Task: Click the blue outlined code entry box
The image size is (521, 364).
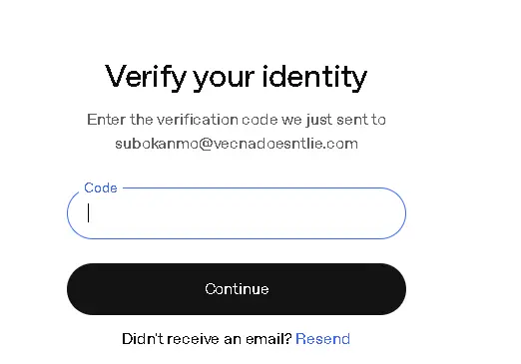Action: tap(237, 213)
